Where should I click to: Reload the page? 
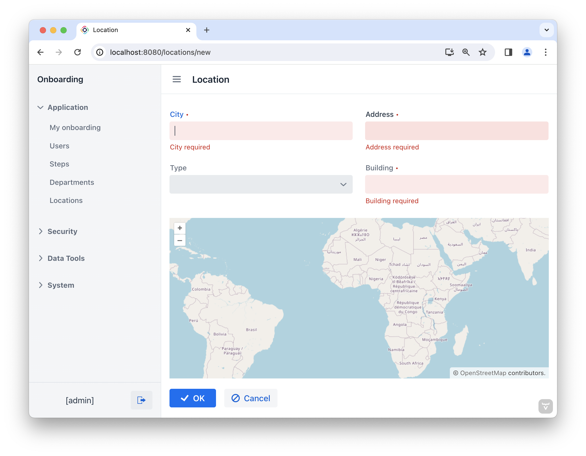tap(78, 52)
